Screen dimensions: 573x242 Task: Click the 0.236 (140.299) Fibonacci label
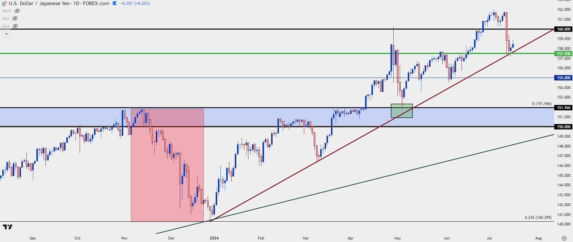(x=538, y=218)
